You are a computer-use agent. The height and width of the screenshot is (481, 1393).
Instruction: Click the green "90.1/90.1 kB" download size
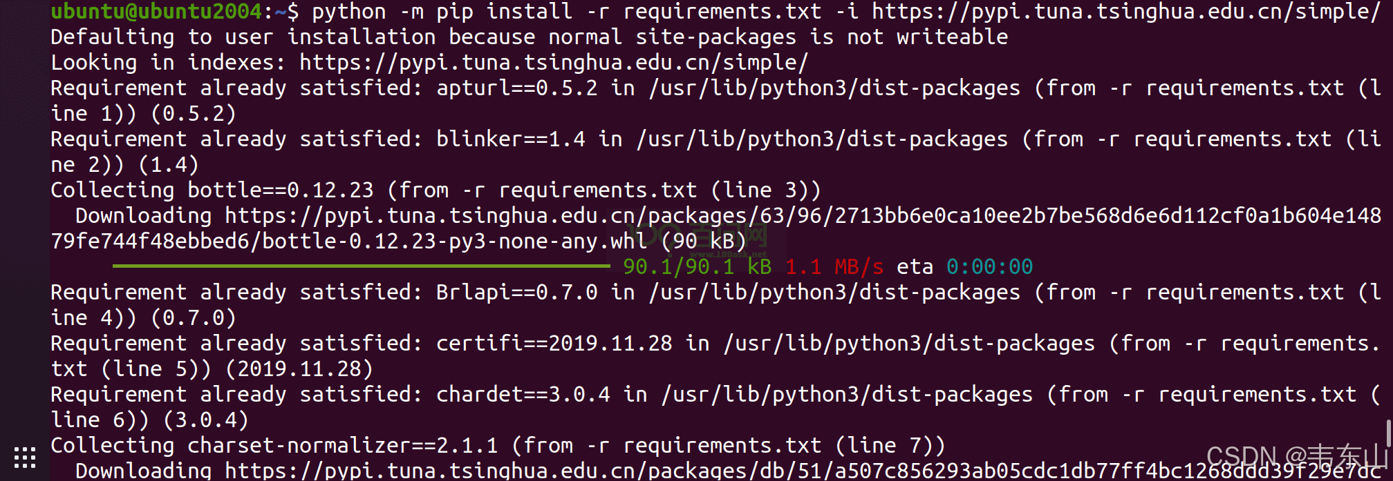point(697,267)
